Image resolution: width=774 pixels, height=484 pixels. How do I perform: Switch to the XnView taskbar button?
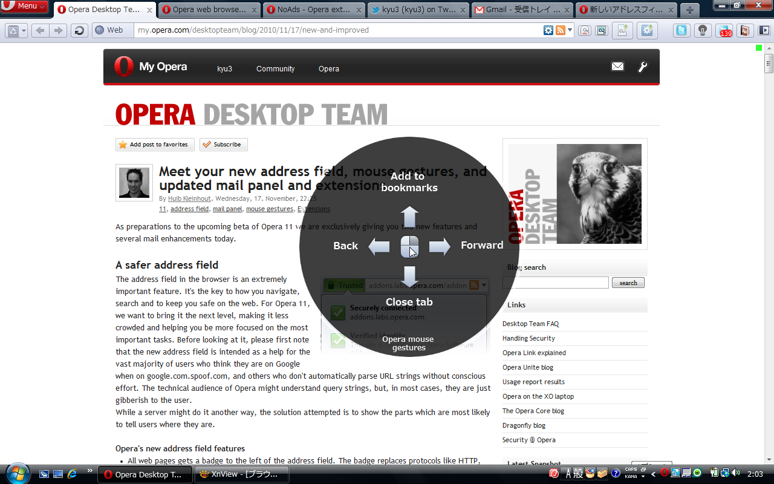(x=242, y=474)
